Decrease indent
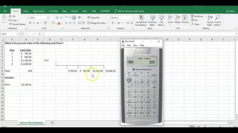The height and width of the screenshot is (133, 238). pyautogui.click(x=79, y=23)
